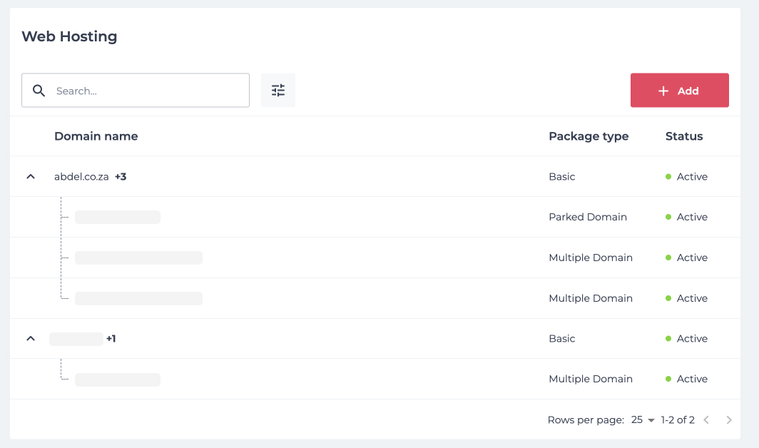Click the Package type column header

pyautogui.click(x=589, y=136)
